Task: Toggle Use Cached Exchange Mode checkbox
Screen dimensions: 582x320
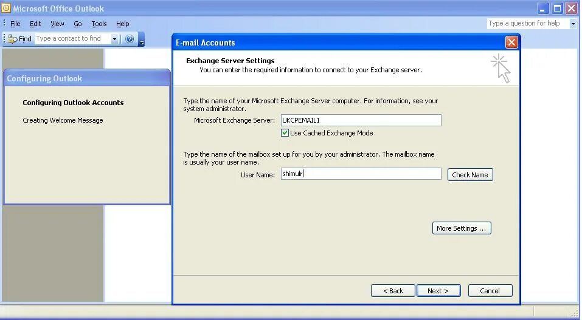Action: click(285, 133)
